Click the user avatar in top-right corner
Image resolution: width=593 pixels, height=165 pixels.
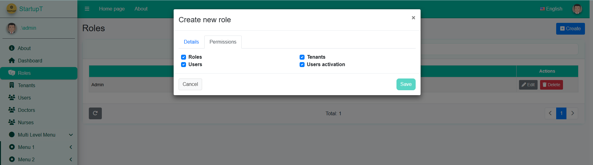[577, 9]
